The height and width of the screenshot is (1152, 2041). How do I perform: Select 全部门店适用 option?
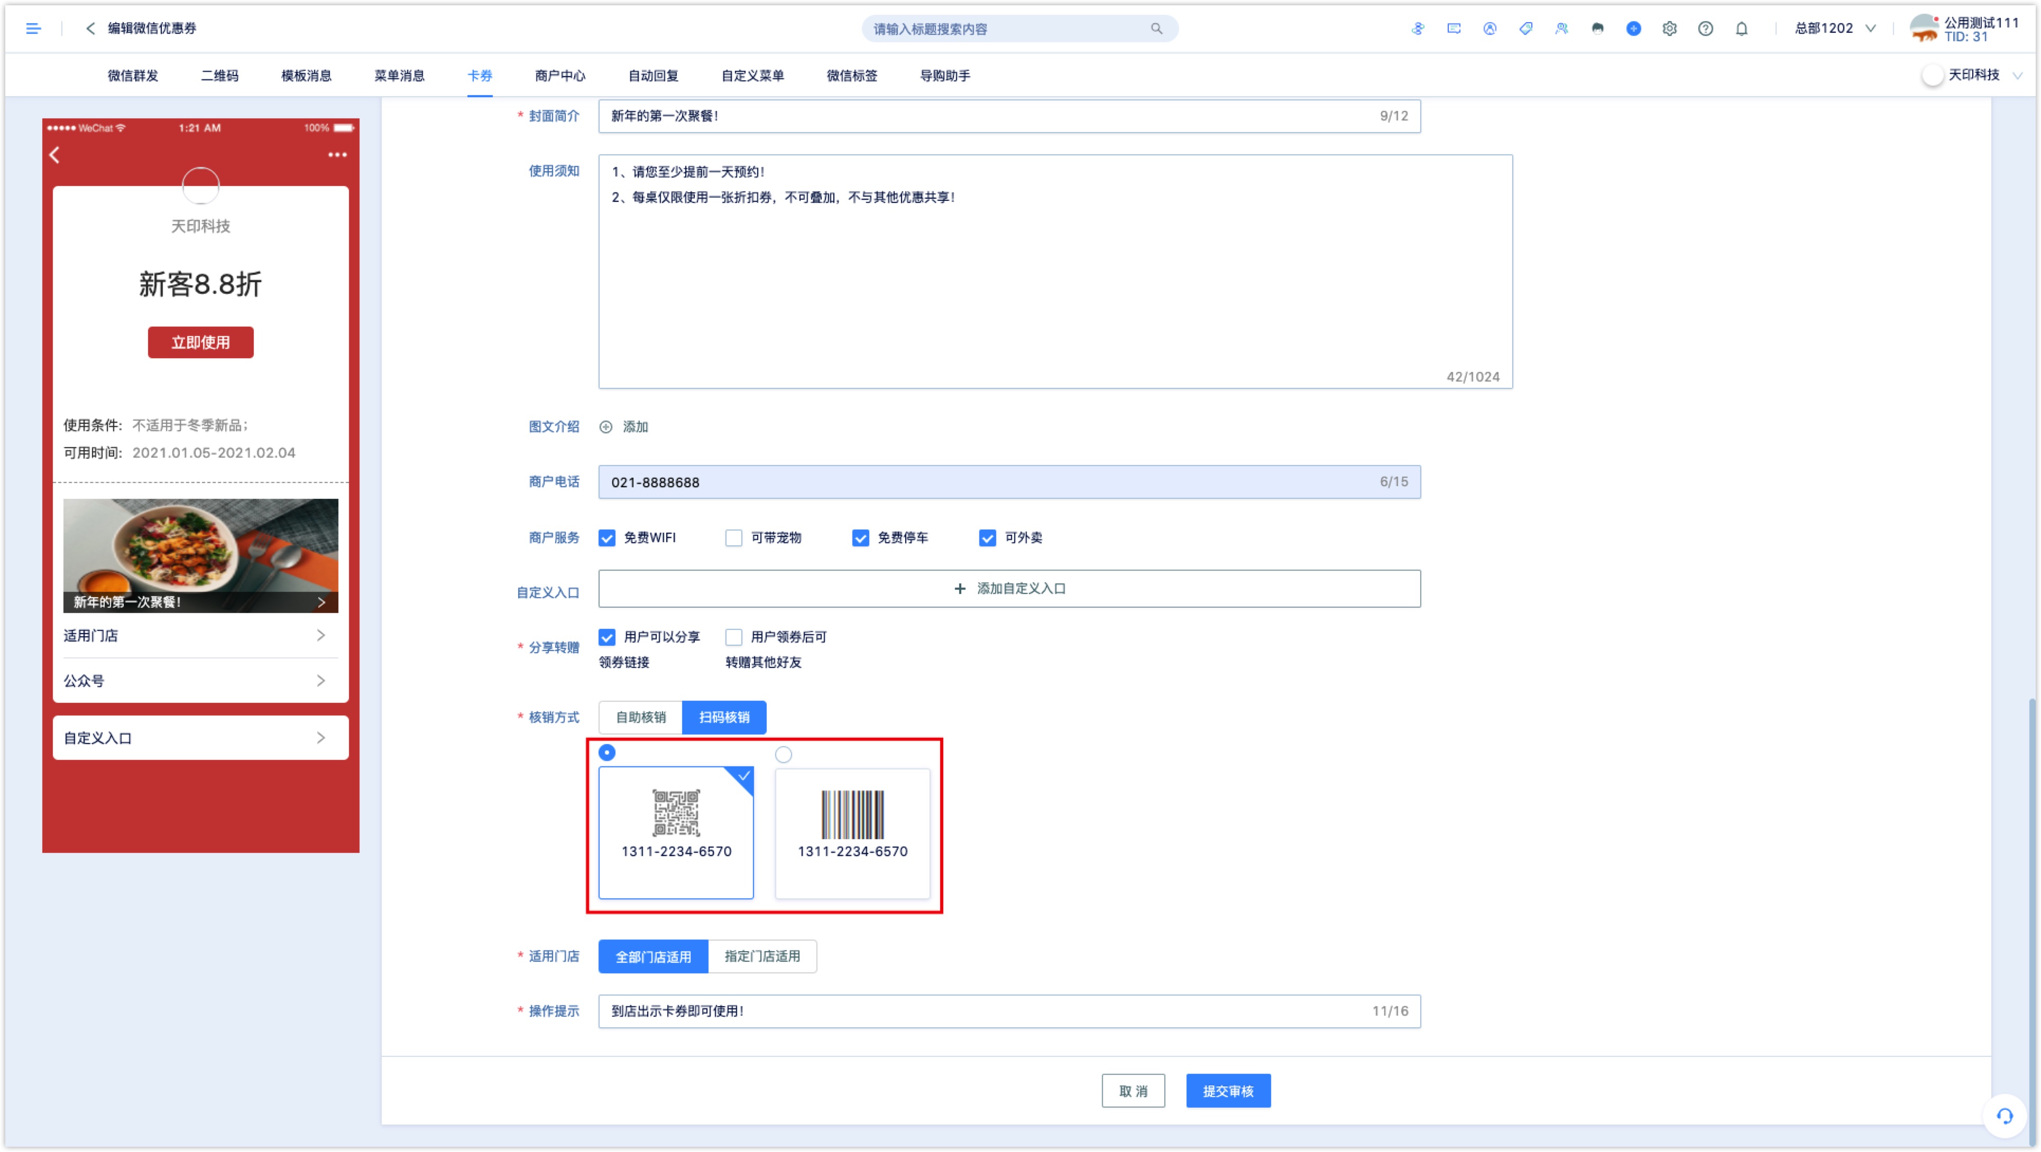[x=653, y=956]
